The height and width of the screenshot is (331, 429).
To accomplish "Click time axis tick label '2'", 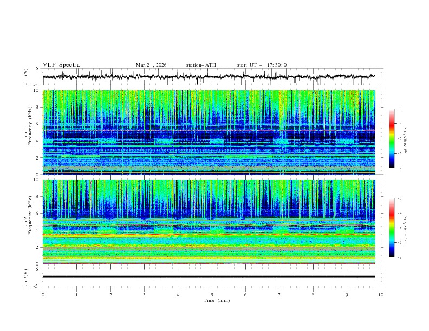I will (110, 295).
